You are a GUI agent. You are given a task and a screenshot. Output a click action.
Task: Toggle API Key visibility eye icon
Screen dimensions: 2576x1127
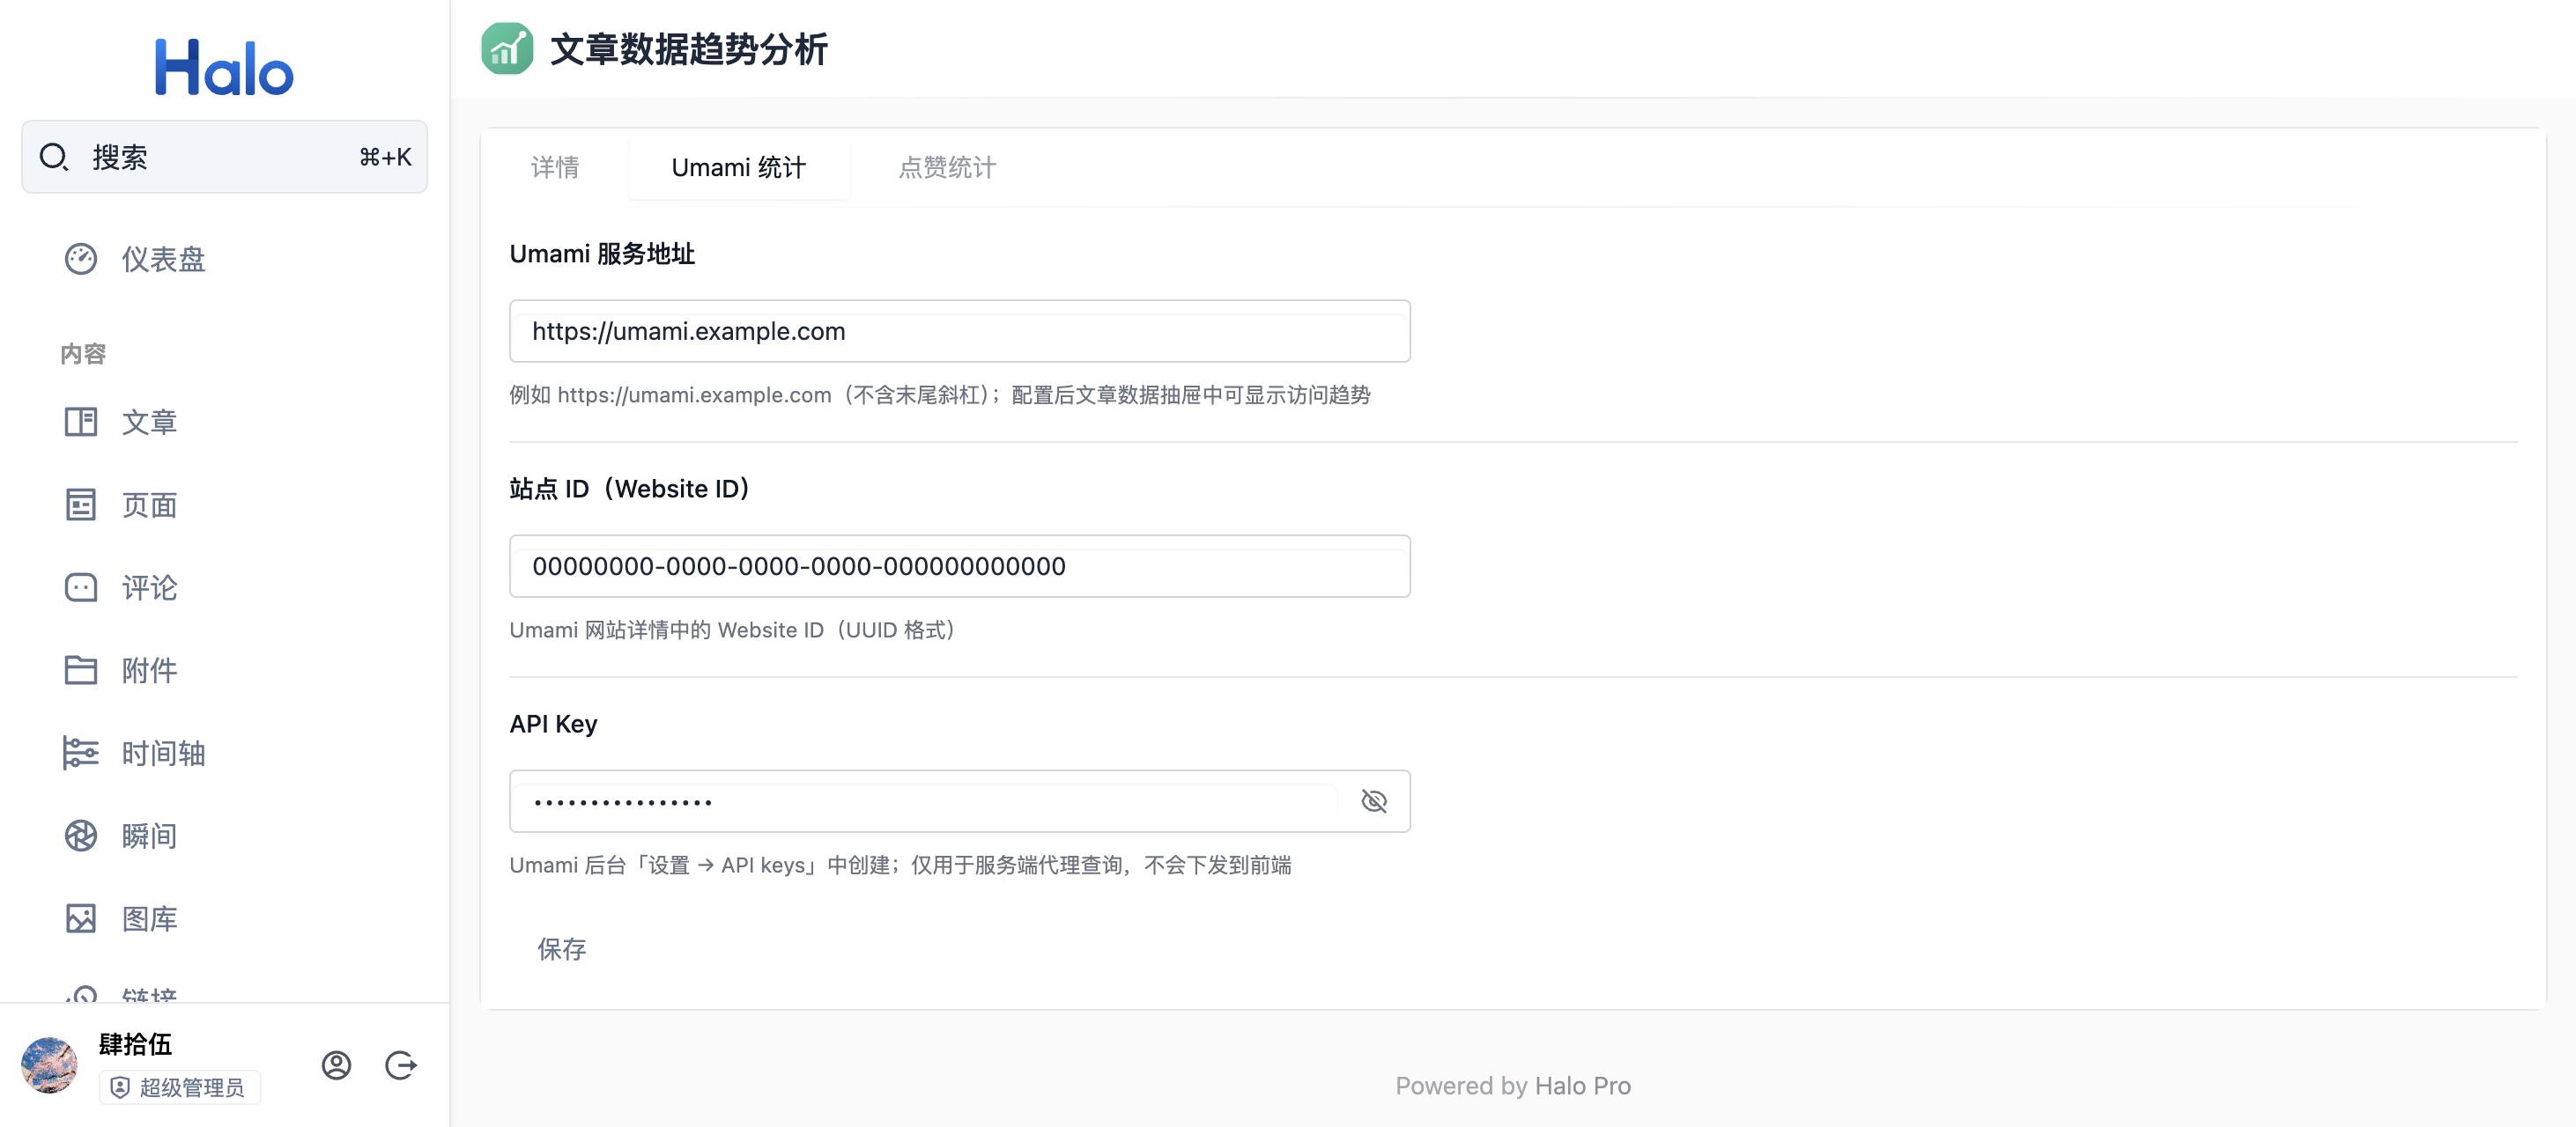click(x=1374, y=801)
